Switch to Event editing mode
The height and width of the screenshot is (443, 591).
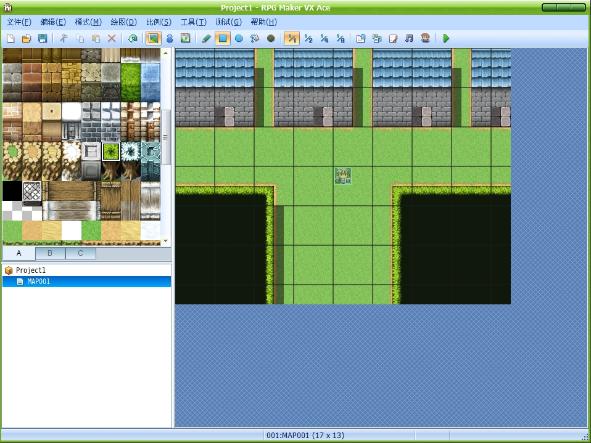click(x=170, y=38)
